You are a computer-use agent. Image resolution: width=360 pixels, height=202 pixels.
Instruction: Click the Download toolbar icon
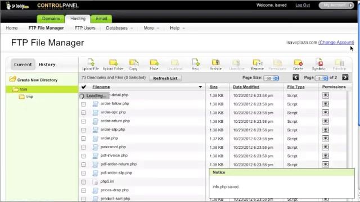tap(175, 62)
